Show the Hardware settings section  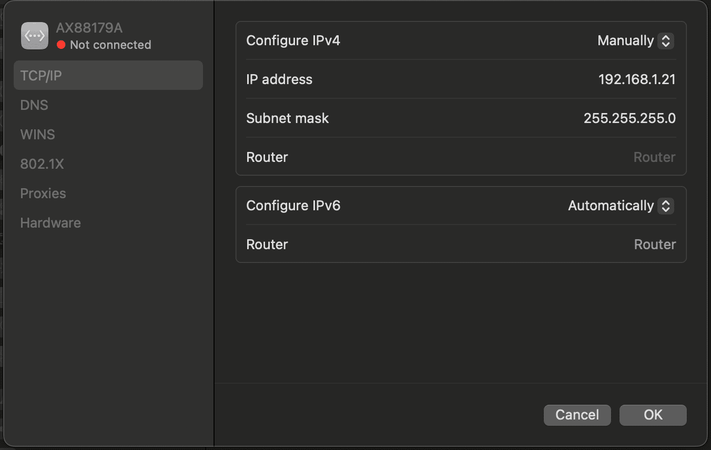tap(50, 223)
